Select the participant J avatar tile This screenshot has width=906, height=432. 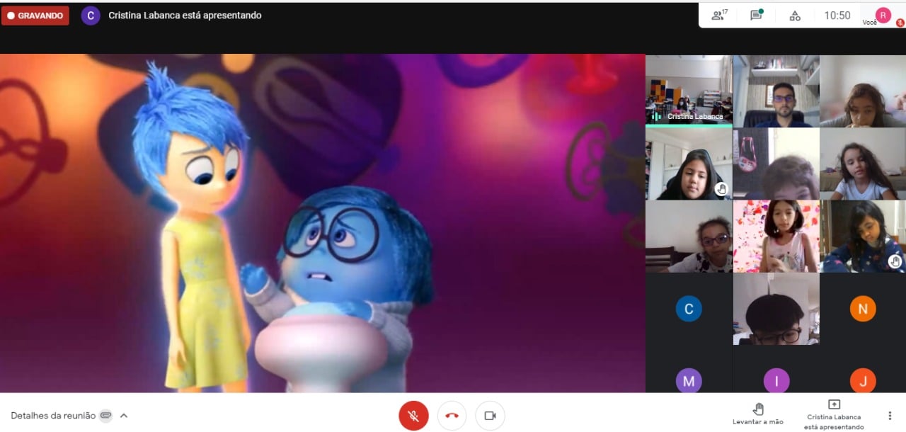863,370
